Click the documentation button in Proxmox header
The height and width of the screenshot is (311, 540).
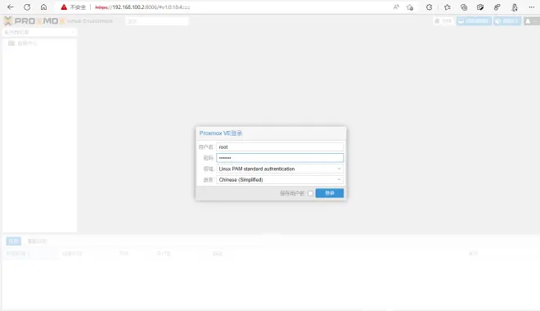point(443,21)
